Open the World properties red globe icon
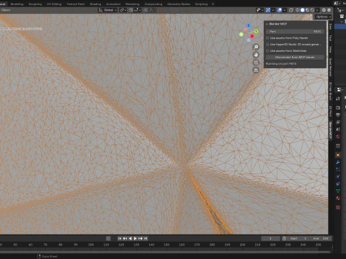The height and width of the screenshot is (259, 346). [338, 137]
